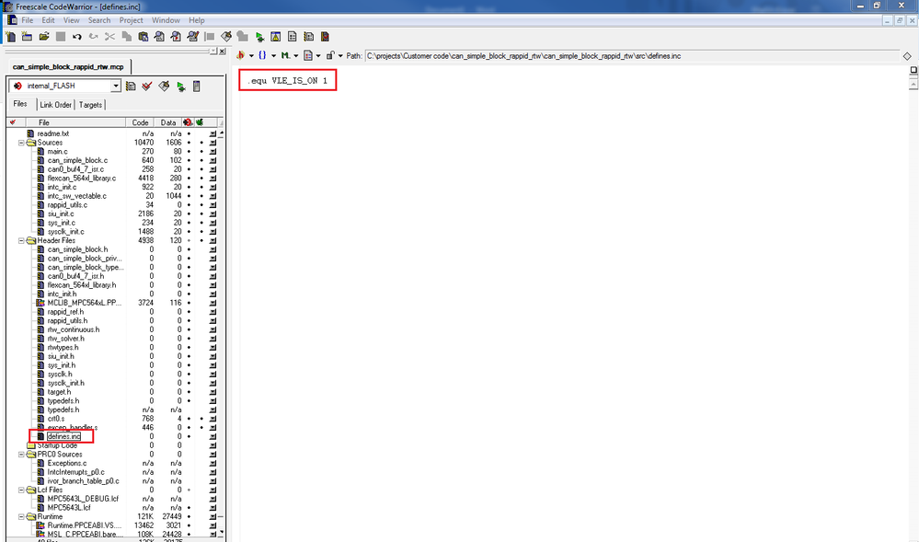
Task: Collapse the Sources group
Action: tap(22, 143)
